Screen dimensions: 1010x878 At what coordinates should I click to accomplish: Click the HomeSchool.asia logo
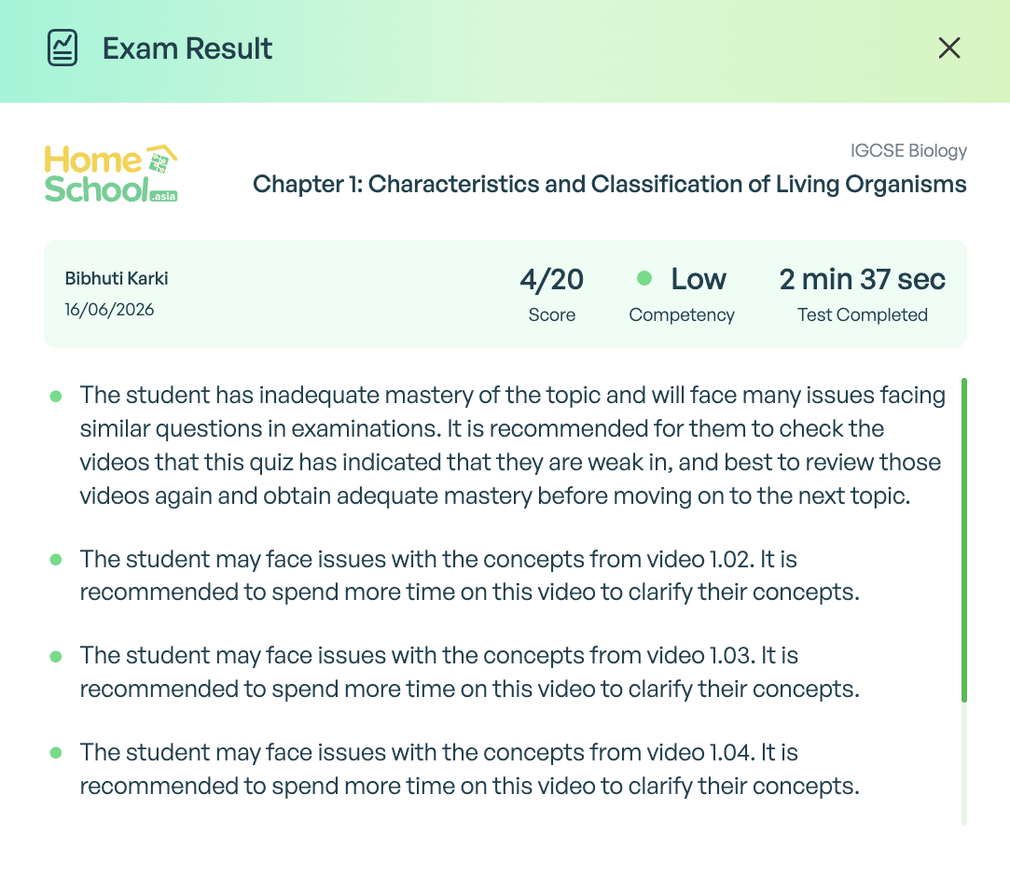pyautogui.click(x=111, y=174)
